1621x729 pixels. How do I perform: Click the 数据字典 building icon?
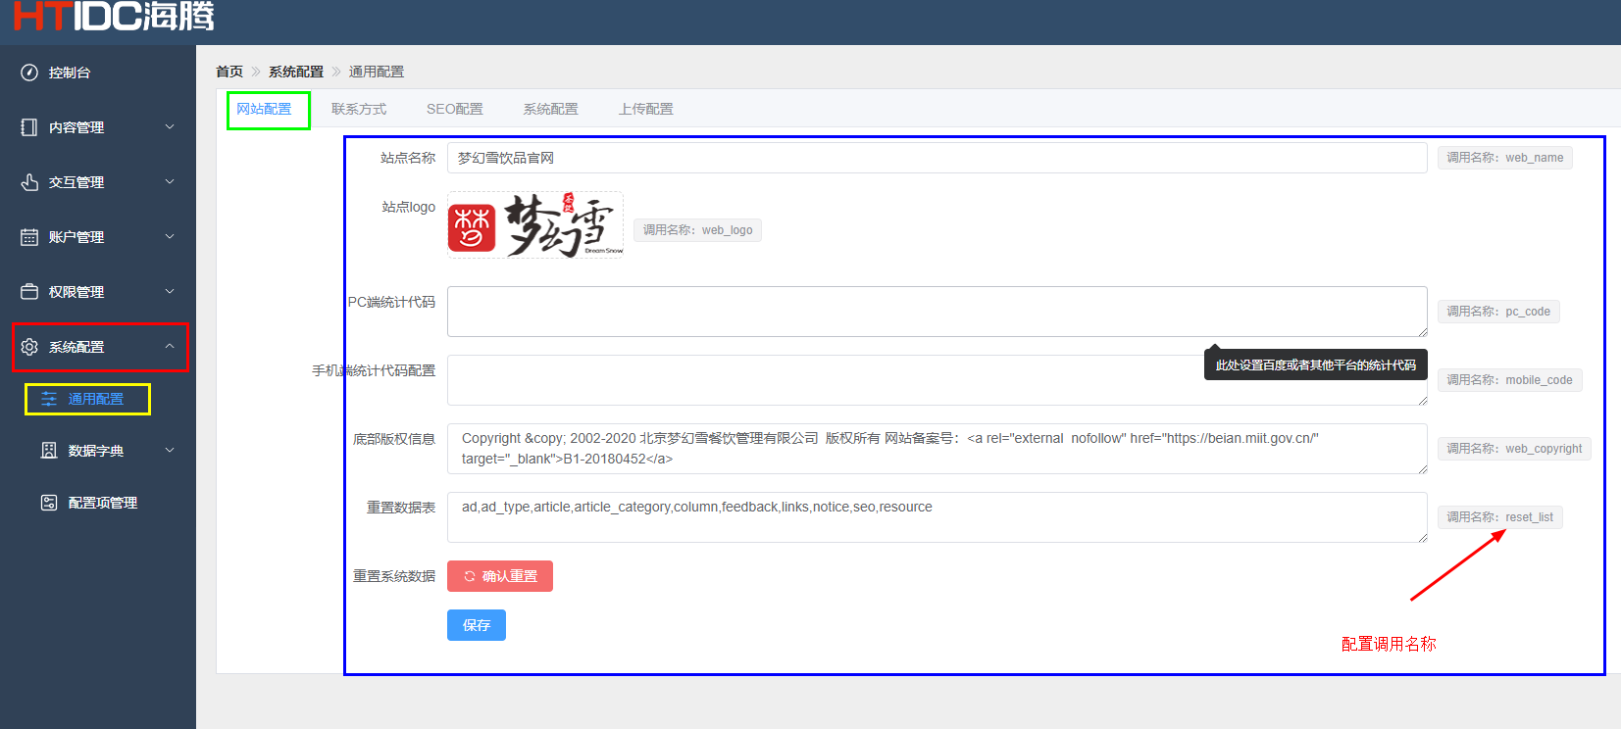tap(49, 451)
